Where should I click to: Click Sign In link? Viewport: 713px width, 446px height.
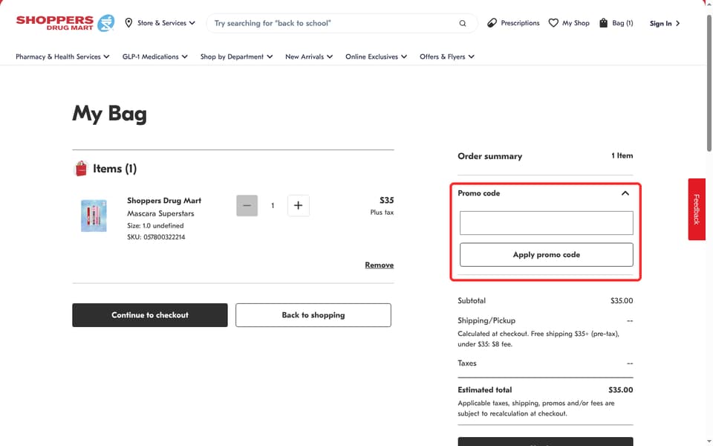click(x=664, y=23)
